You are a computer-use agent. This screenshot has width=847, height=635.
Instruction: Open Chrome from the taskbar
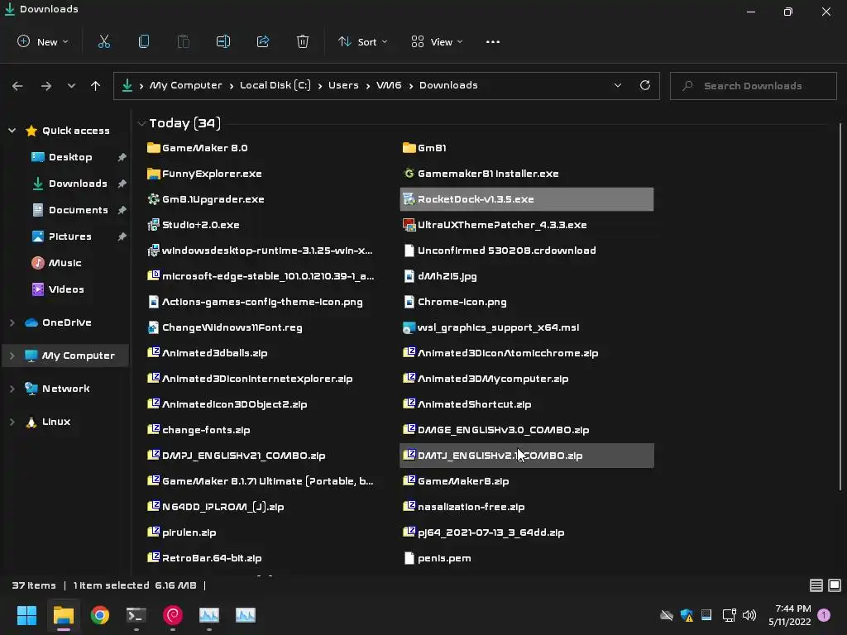coord(100,615)
